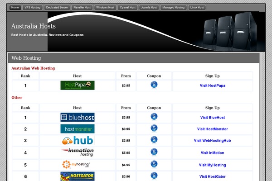
Task: Open the Dedicated Server menu item
Action: coord(57,7)
